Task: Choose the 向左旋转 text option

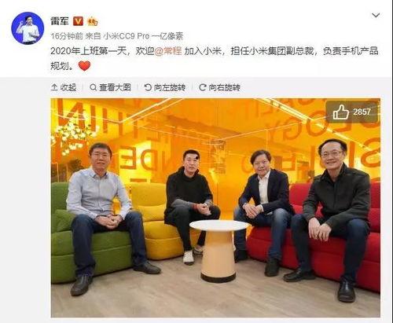Action: (170, 87)
